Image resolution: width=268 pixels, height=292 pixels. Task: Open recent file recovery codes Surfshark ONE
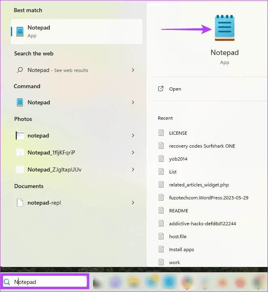tap(202, 146)
